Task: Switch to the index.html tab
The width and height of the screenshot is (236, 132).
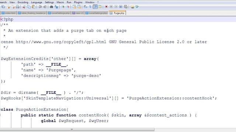Action: click(8, 13)
